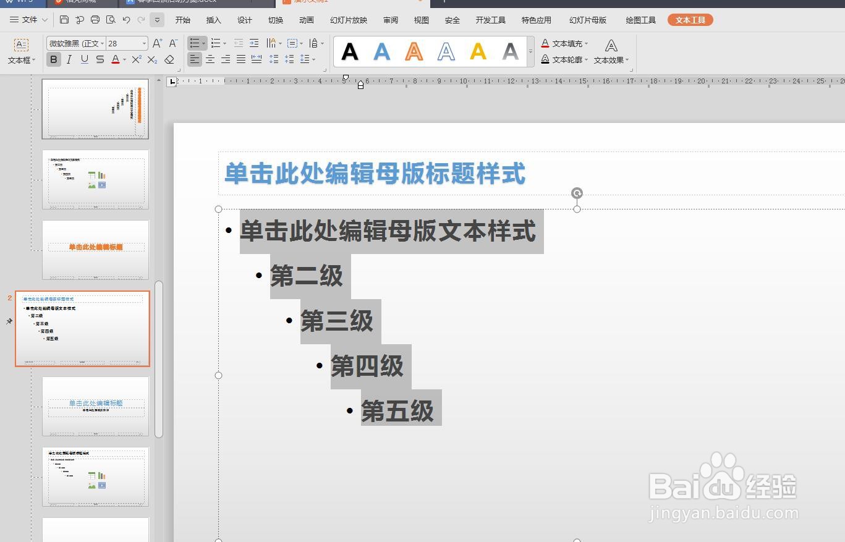Decrease font size with A- icon
Screen dimensions: 845x542
173,43
